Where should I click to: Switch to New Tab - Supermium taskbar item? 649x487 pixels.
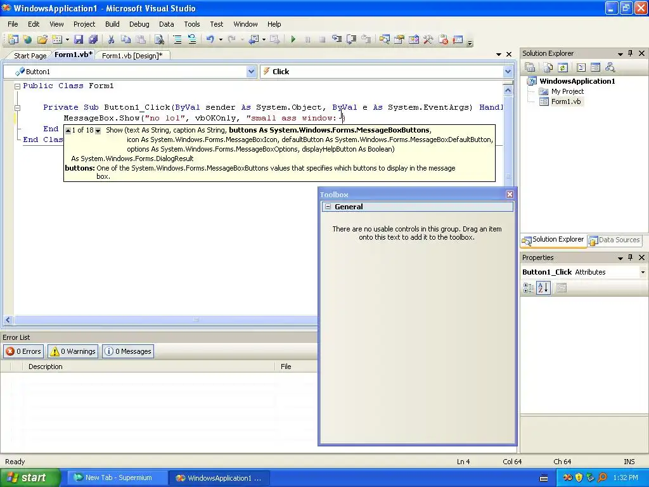point(117,478)
